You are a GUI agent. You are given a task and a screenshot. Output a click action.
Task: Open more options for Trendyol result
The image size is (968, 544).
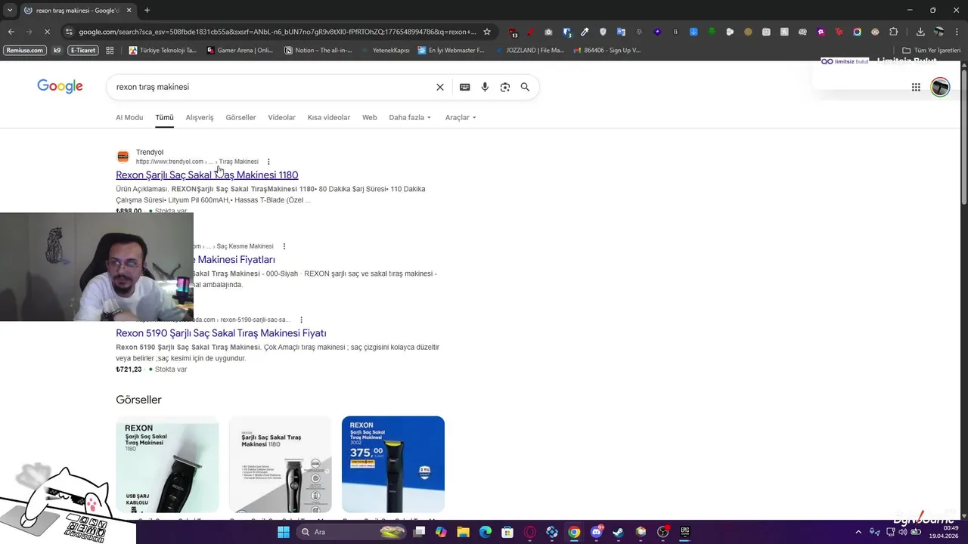pos(268,162)
